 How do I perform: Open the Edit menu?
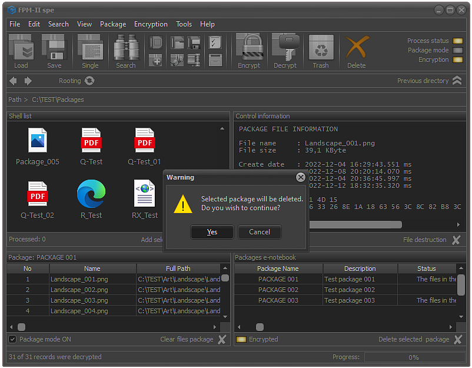34,24
